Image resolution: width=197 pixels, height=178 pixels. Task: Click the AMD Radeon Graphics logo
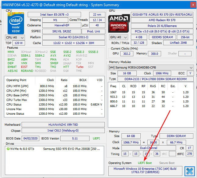pos(119,23)
